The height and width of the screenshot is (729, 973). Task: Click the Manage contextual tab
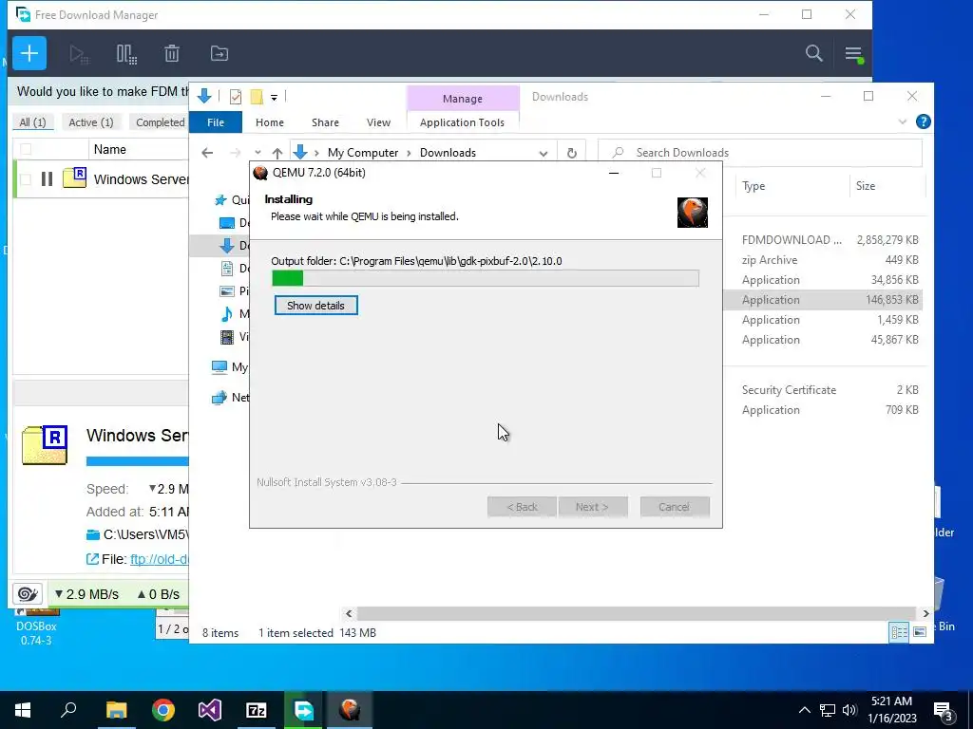pyautogui.click(x=463, y=99)
